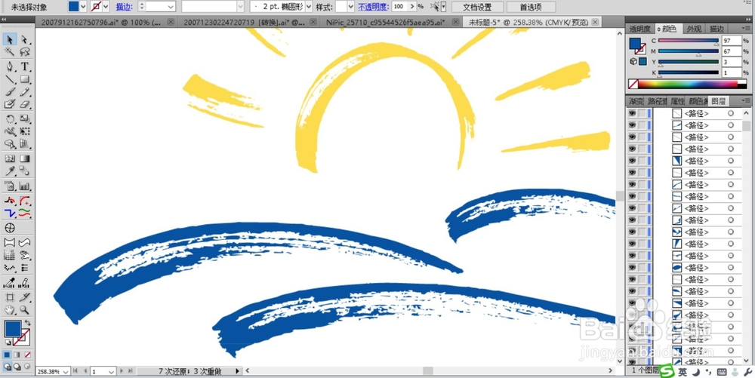Open the artboard number dropdown
755x378 pixels.
111,371
